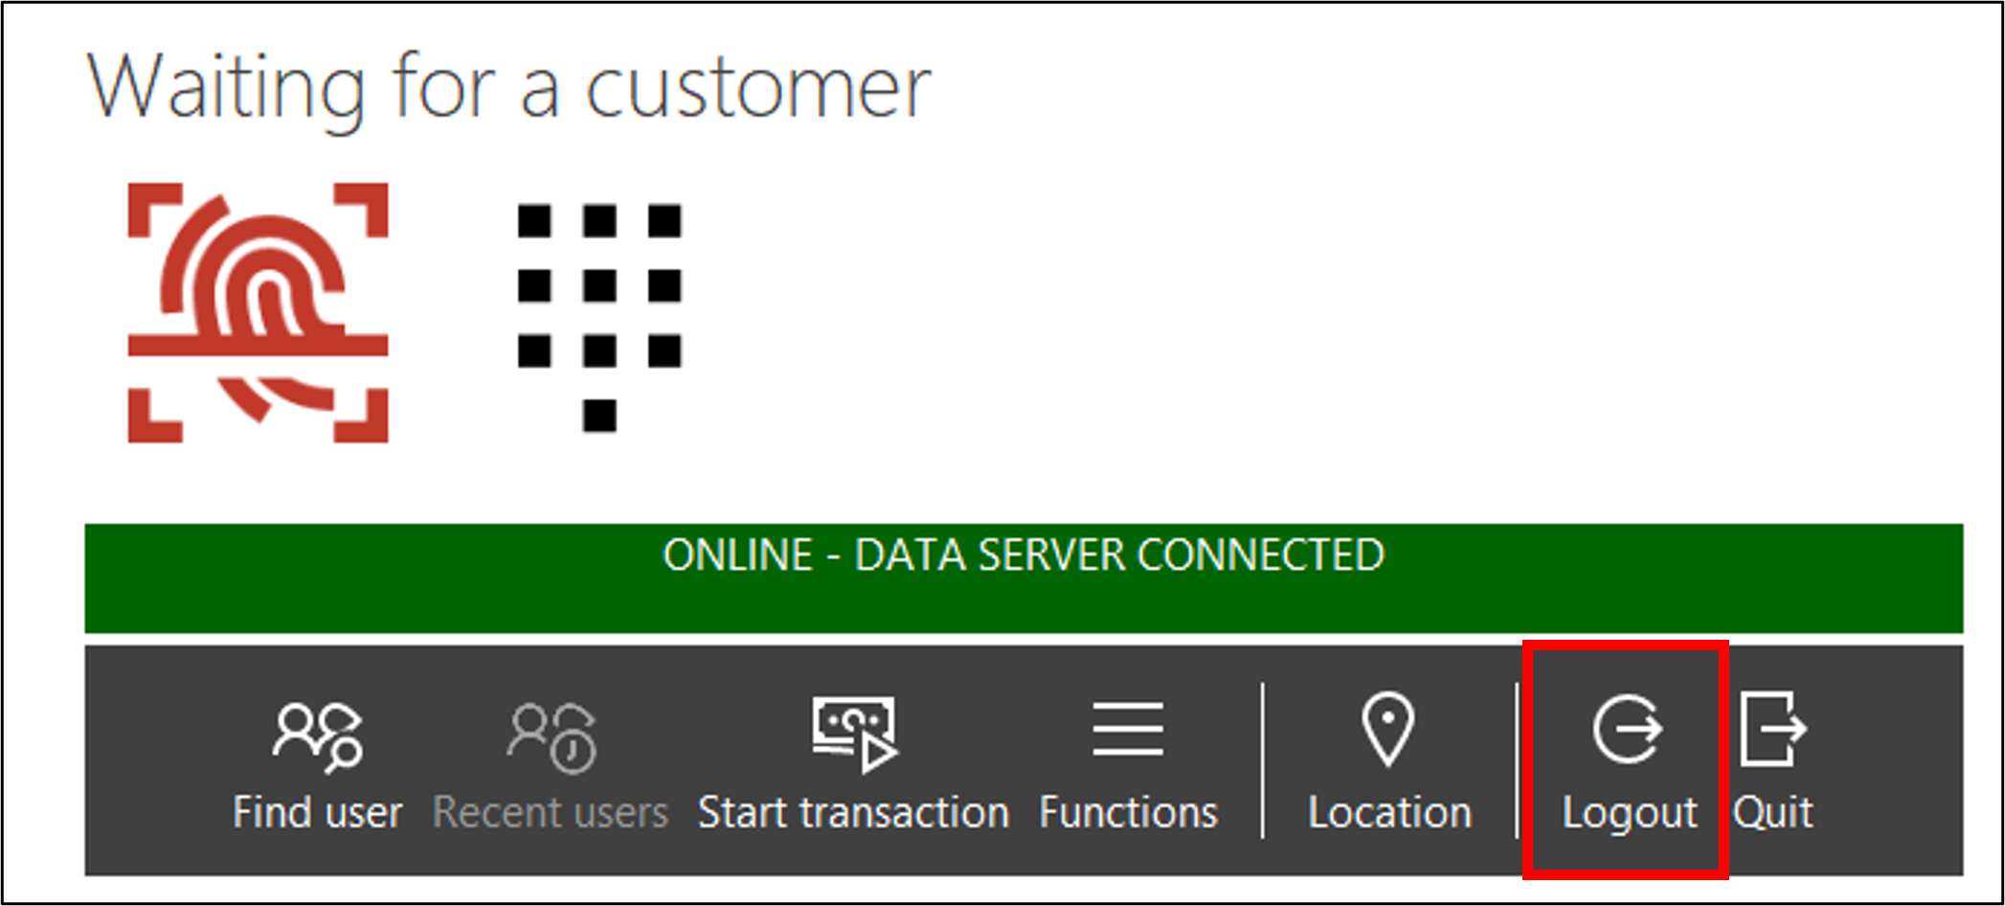Image resolution: width=2005 pixels, height=906 pixels.
Task: Choose the "Location" text label
Action: pos(1389,813)
